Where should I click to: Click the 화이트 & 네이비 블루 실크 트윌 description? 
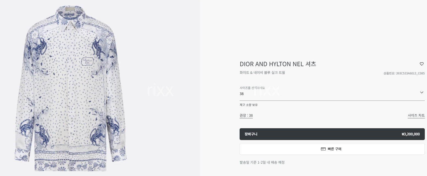(262, 73)
